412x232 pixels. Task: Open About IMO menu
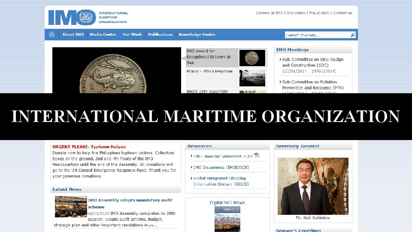coord(73,34)
